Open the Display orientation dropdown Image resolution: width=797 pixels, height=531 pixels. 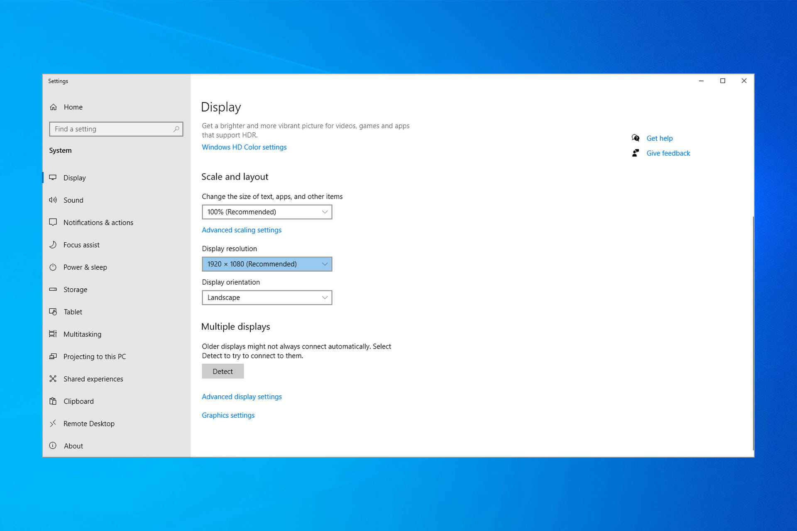tap(267, 298)
